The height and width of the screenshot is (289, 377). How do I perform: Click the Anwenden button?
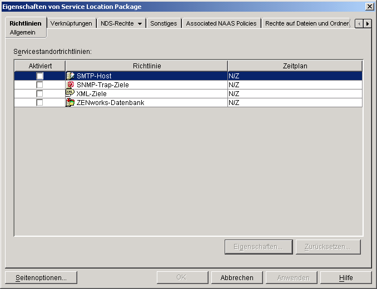291,278
